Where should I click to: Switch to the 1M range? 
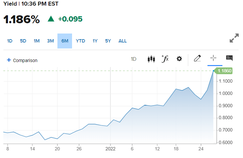pyautogui.click(x=37, y=41)
